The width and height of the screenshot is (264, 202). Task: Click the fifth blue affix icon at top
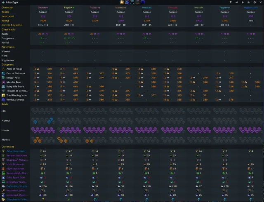coord(143,2)
